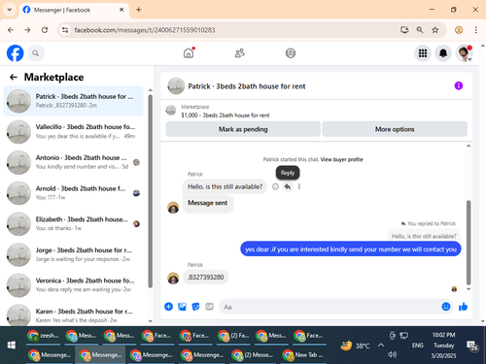Click More options button
Image resolution: width=486 pixels, height=364 pixels.
(395, 129)
